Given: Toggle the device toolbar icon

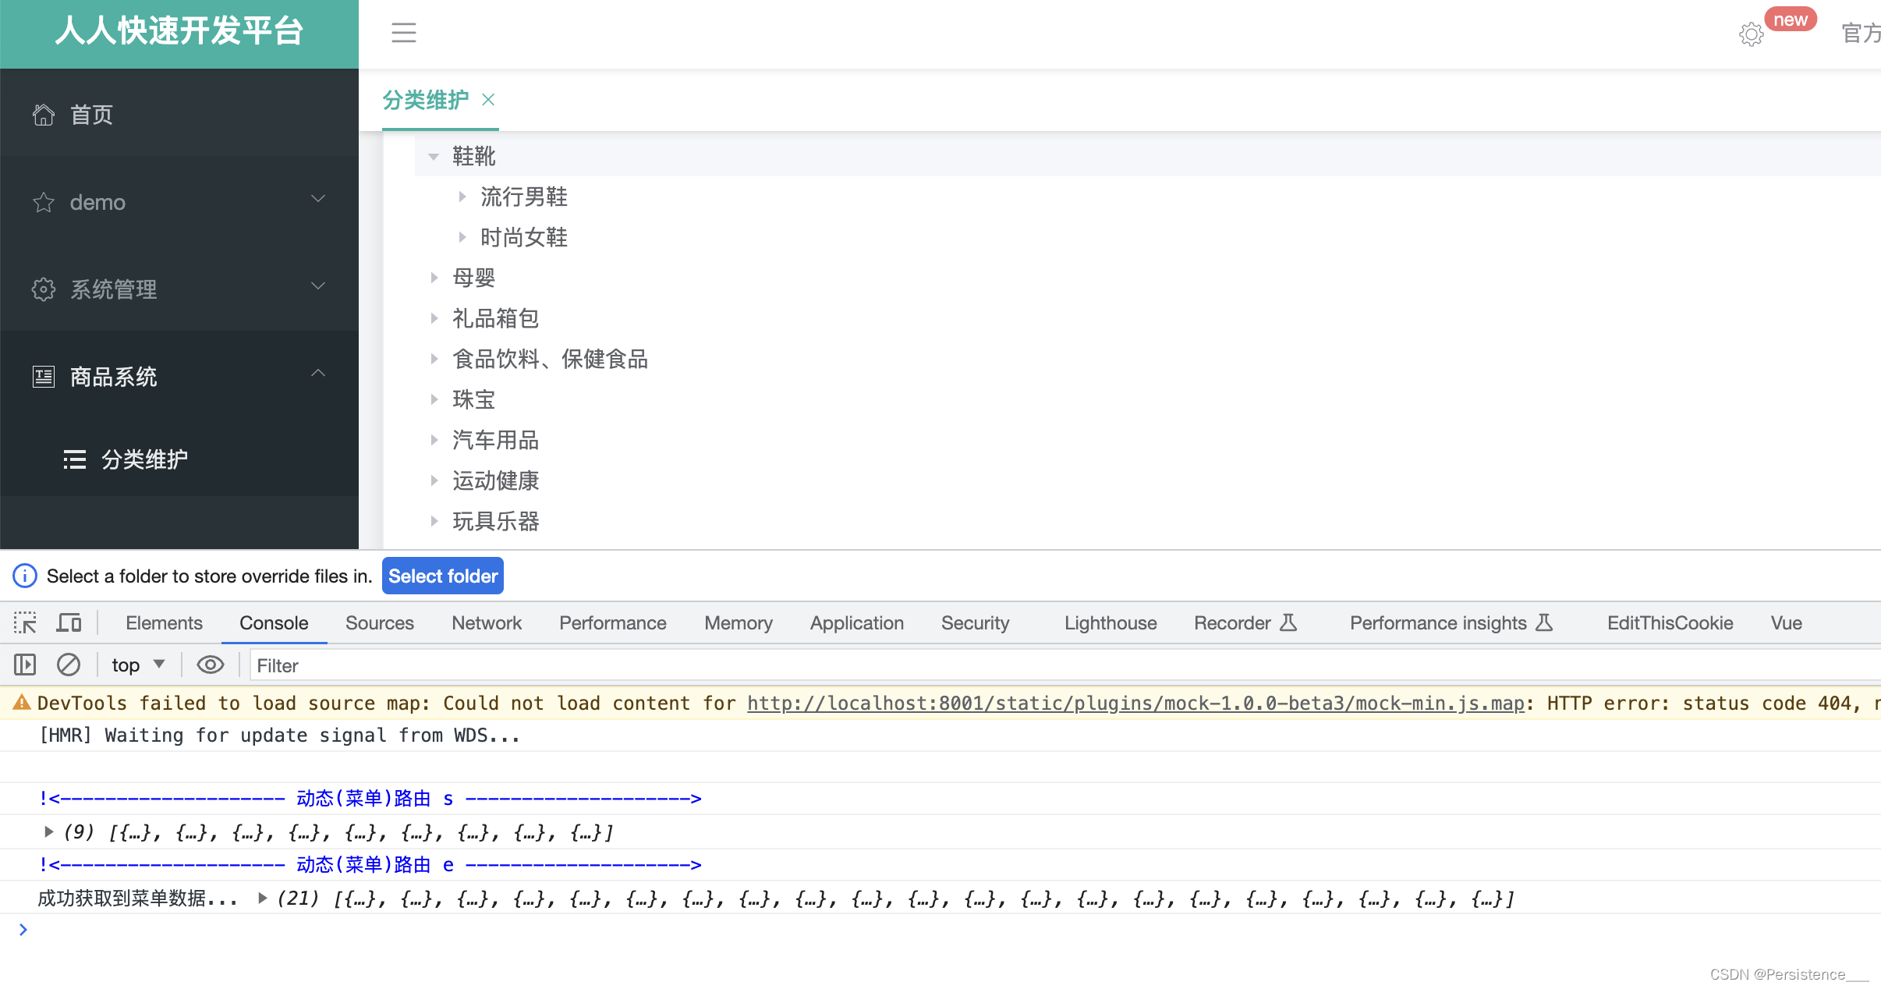Looking at the screenshot, I should click(x=69, y=622).
